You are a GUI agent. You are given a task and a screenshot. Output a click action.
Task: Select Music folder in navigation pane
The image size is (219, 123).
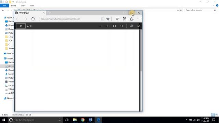(x=10, y=74)
